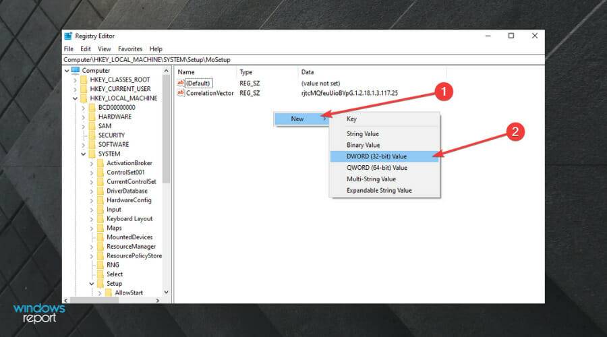Select QWORD (64-bit) Value option
The height and width of the screenshot is (337, 607).
tap(385, 168)
